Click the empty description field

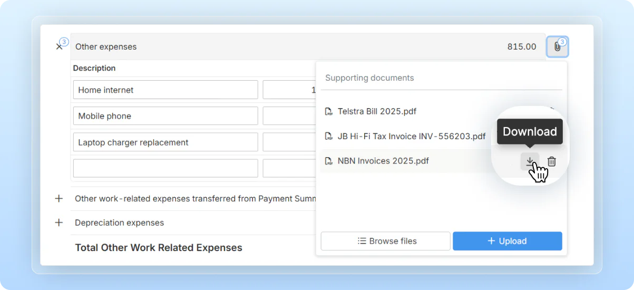click(165, 168)
